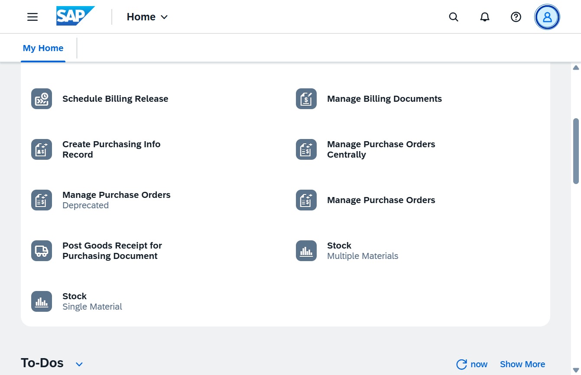Click the To-Dos heading text

click(x=42, y=363)
